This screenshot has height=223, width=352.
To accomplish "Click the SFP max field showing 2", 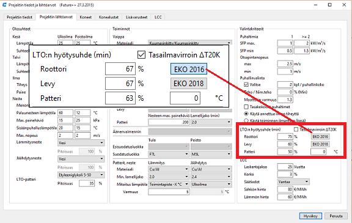I will tap(302, 43).
